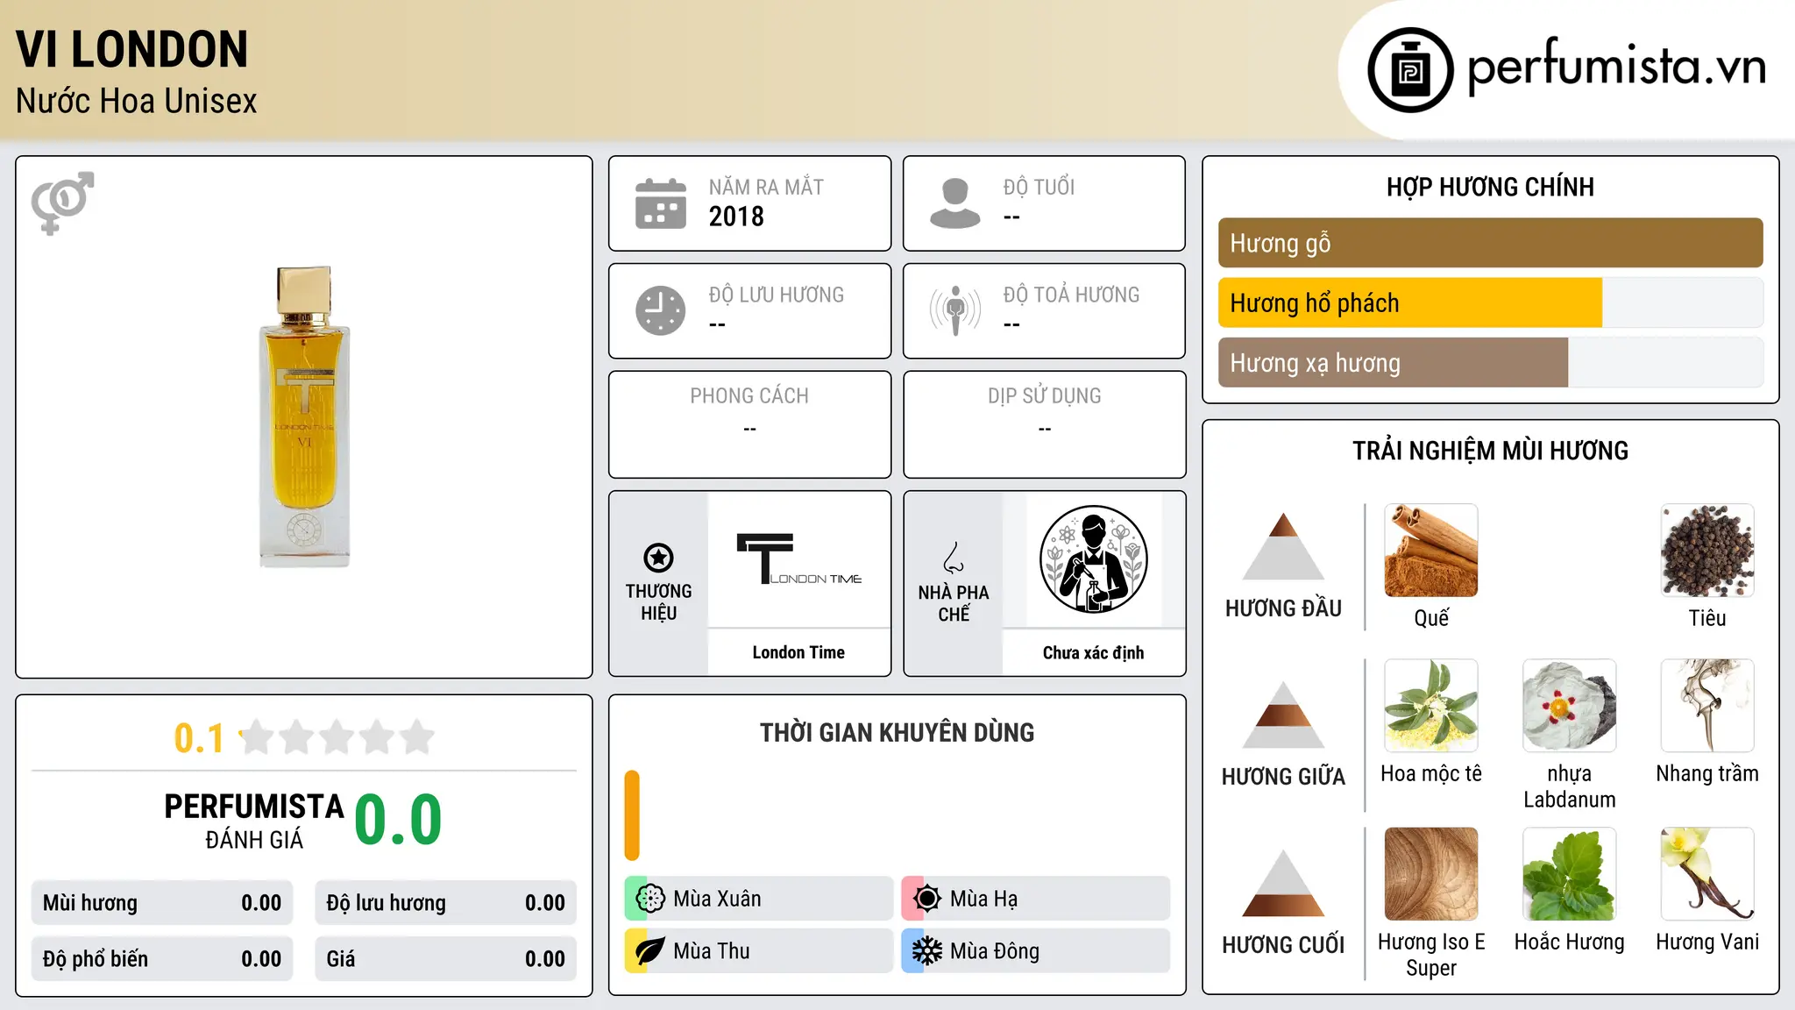Image resolution: width=1795 pixels, height=1010 pixels.
Task: Click the Hương đầu pyramid icon
Action: pos(1283,546)
